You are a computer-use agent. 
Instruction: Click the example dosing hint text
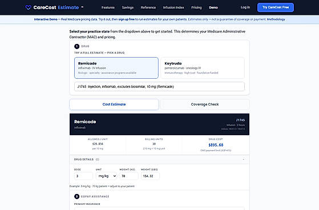102,186
